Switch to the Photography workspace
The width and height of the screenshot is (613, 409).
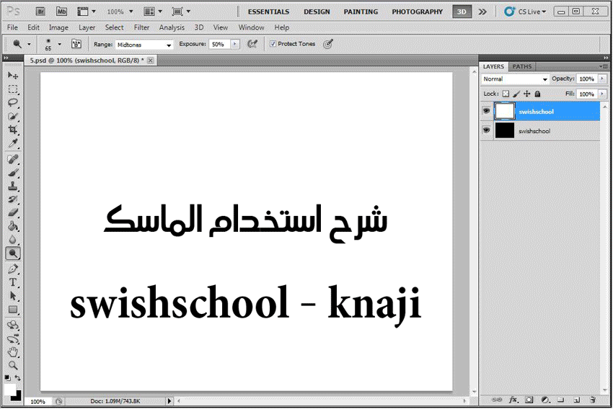coord(417,12)
